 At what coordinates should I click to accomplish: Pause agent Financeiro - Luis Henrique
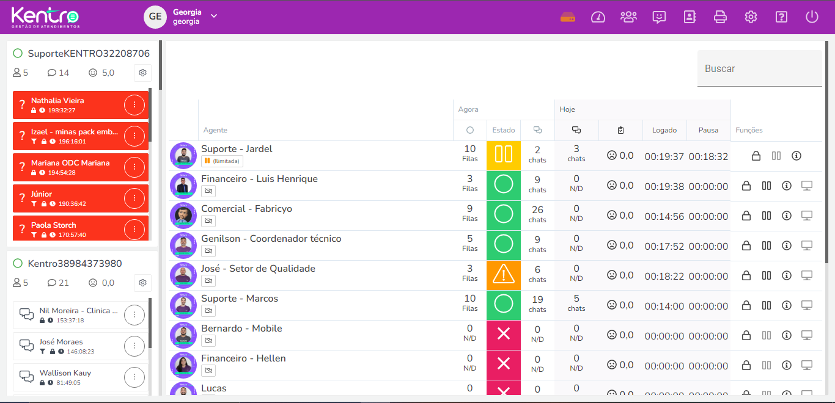point(767,186)
